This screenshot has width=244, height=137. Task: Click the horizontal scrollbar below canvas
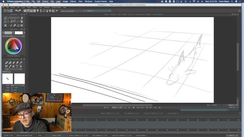[x=117, y=105]
